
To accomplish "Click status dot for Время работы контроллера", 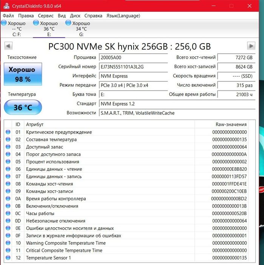I will (8, 198).
